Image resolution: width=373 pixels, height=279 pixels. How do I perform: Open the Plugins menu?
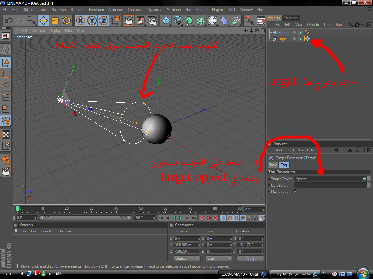coord(218,10)
